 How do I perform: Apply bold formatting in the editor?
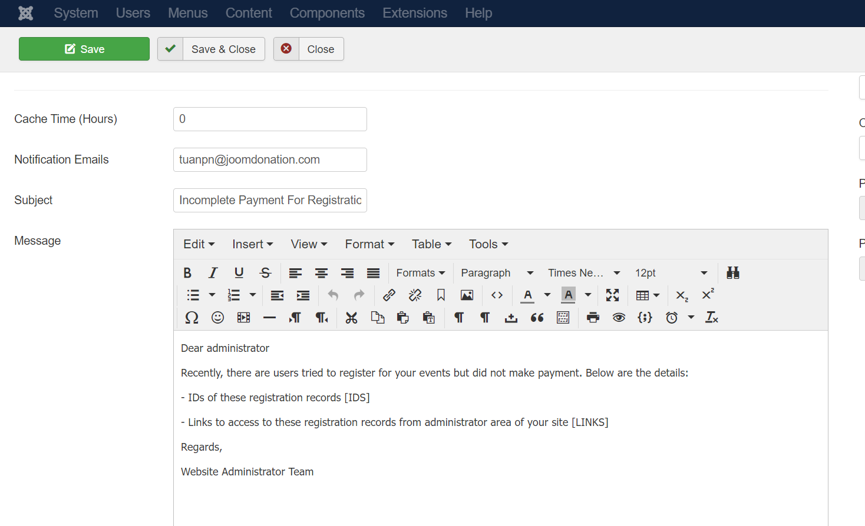[x=187, y=273]
